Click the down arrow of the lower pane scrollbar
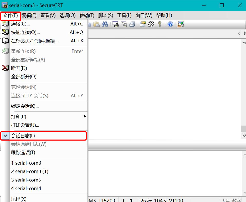 (x=244, y=193)
